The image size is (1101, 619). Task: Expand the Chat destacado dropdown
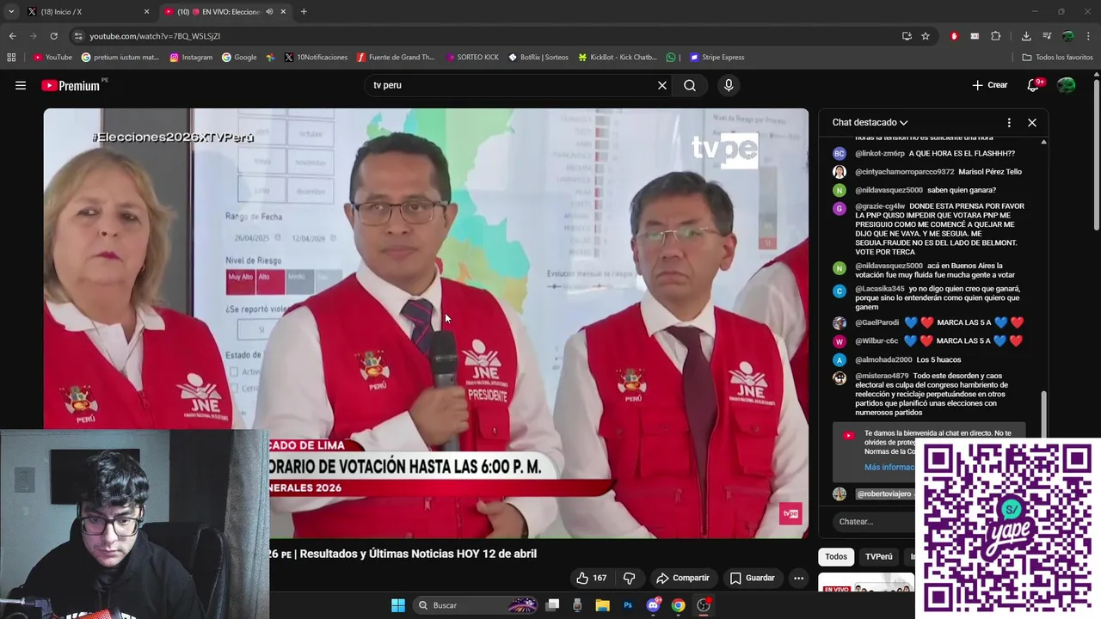tap(870, 122)
